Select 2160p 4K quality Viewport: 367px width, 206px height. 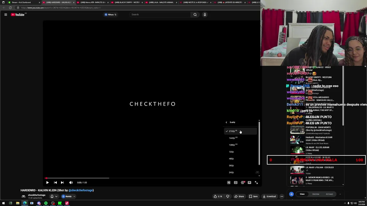[x=240, y=131]
